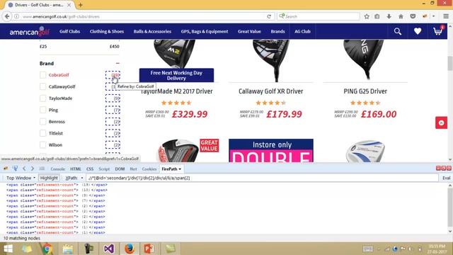Open the shopping cart icon
This screenshot has height=255, width=453.
coord(437,30)
